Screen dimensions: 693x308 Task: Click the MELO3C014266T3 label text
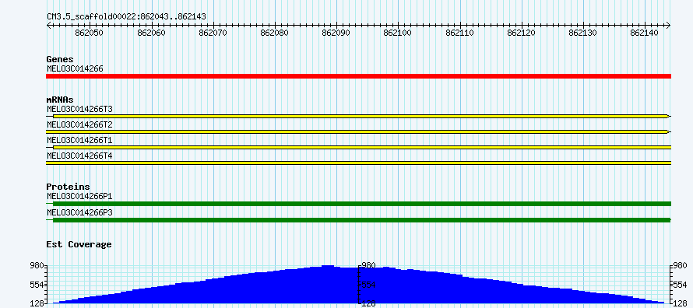[79, 109]
